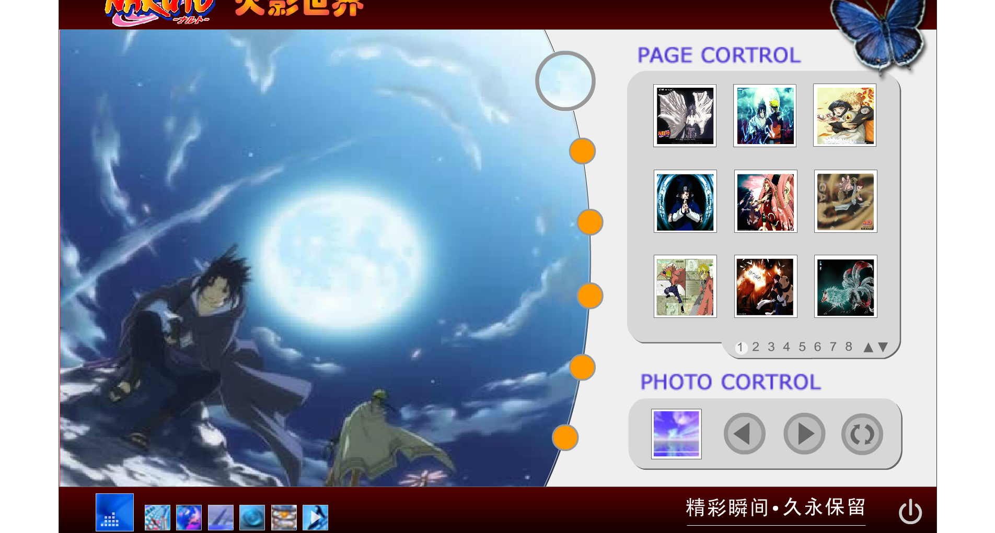995x533 pixels.
Task: Select the comic panel collage thumbnail
Action: pos(685,286)
